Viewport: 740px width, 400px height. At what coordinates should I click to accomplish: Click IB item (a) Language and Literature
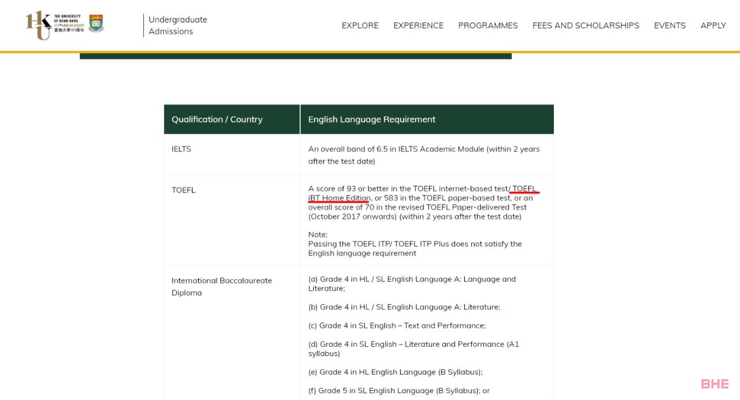coord(412,283)
